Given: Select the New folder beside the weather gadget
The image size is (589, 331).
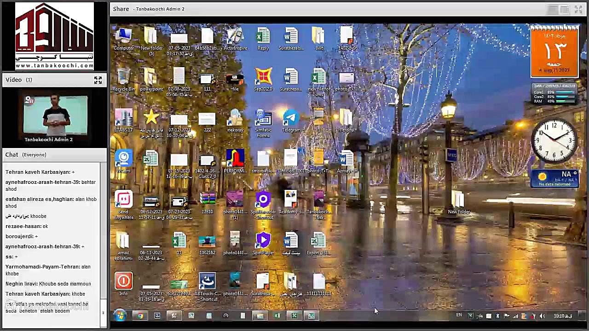Looking at the screenshot, I should (x=459, y=203).
